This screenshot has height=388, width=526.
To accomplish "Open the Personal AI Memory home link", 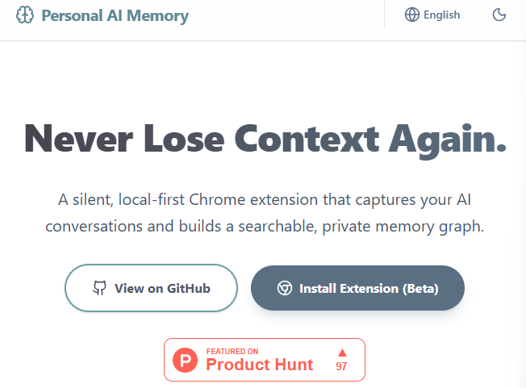I will (115, 15).
